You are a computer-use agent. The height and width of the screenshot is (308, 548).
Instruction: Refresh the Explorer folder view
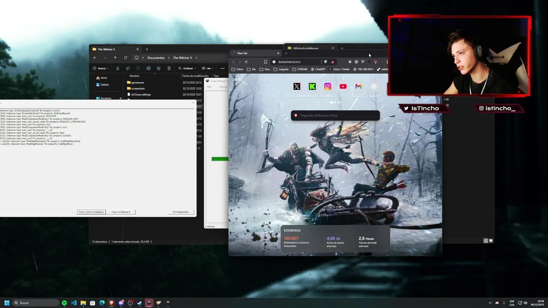125,58
